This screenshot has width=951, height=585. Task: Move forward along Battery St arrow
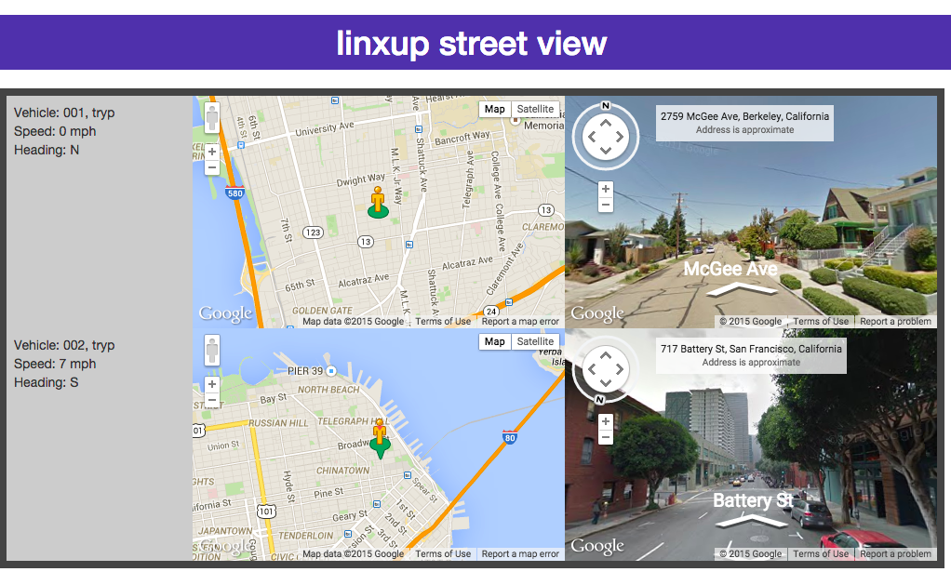click(x=752, y=521)
